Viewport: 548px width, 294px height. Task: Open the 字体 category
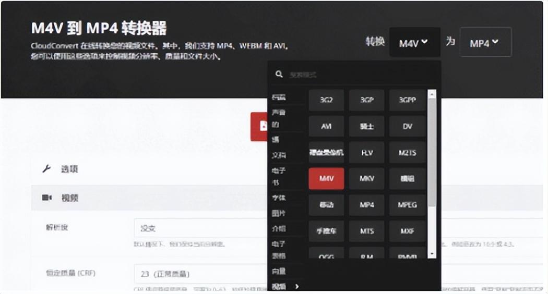click(279, 198)
